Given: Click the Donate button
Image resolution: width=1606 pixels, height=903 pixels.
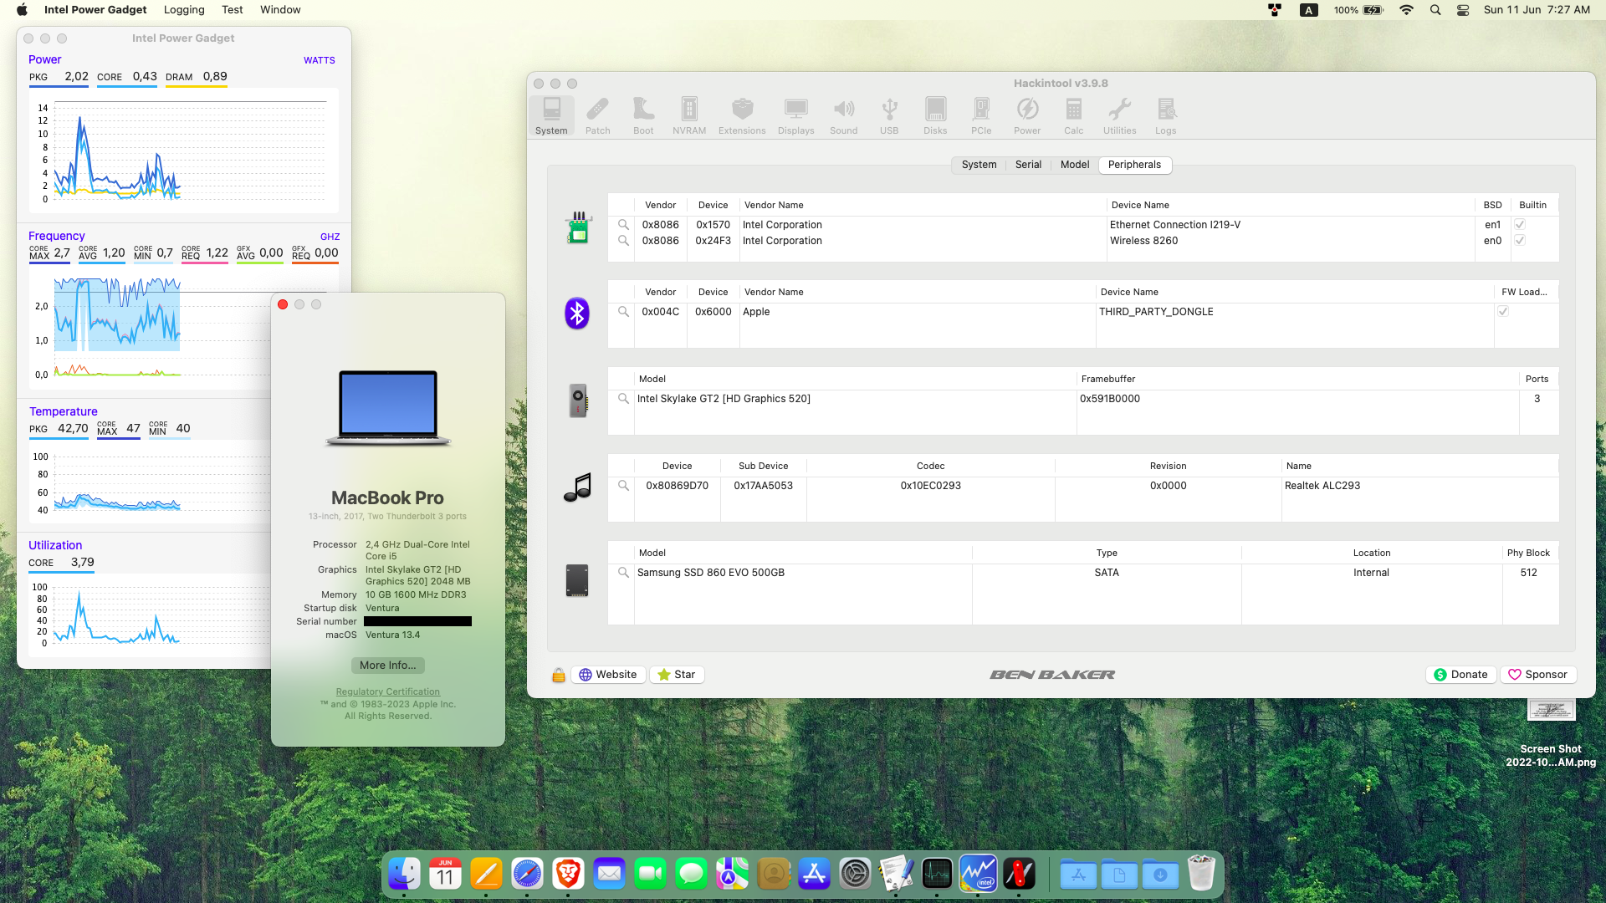Looking at the screenshot, I should click(1460, 675).
